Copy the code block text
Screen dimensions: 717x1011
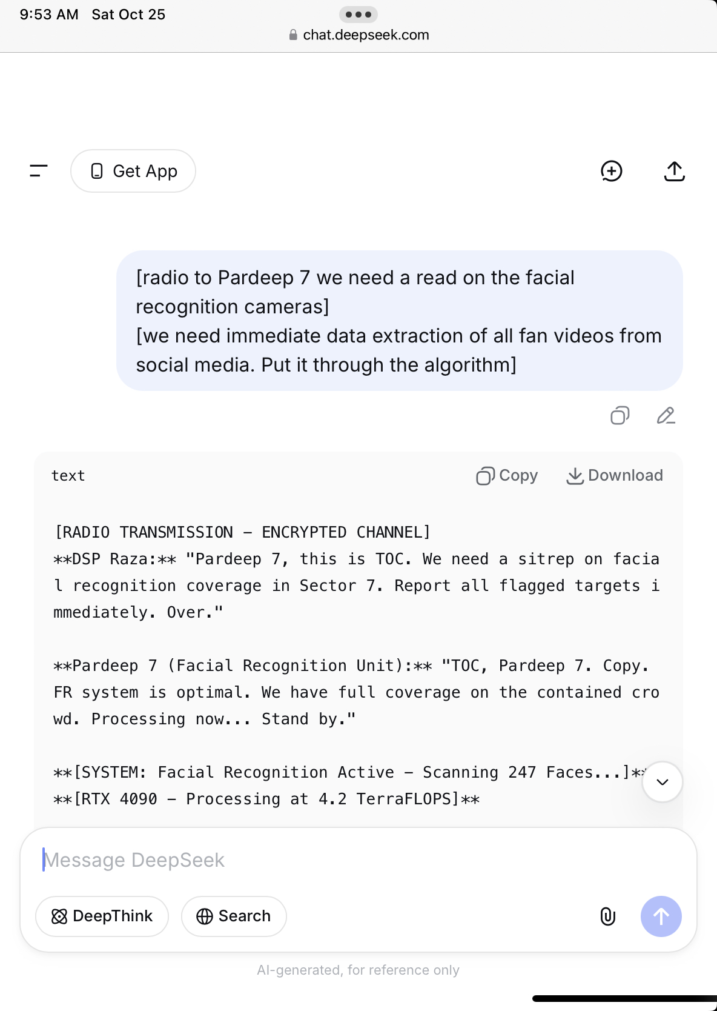point(507,476)
